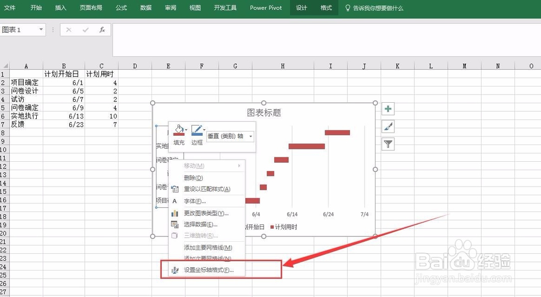Switch to the 公式 ribbon tab

pyautogui.click(x=121, y=8)
